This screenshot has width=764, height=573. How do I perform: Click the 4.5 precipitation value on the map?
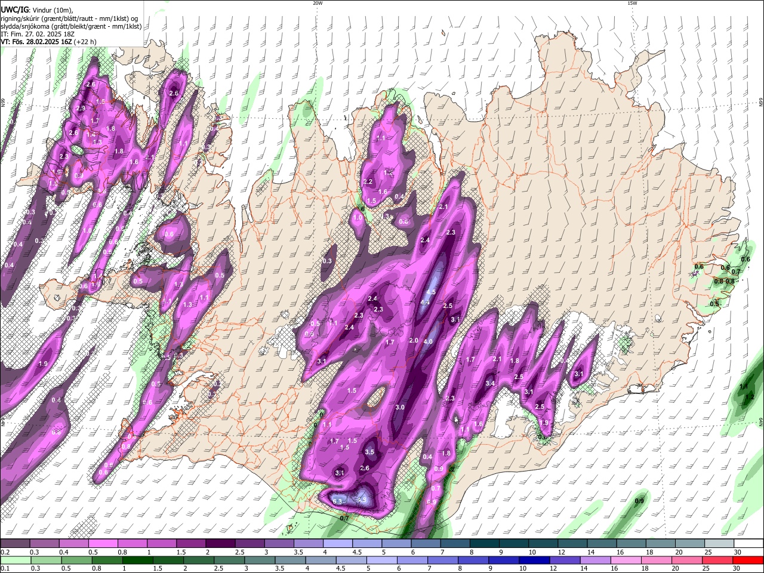430,292
